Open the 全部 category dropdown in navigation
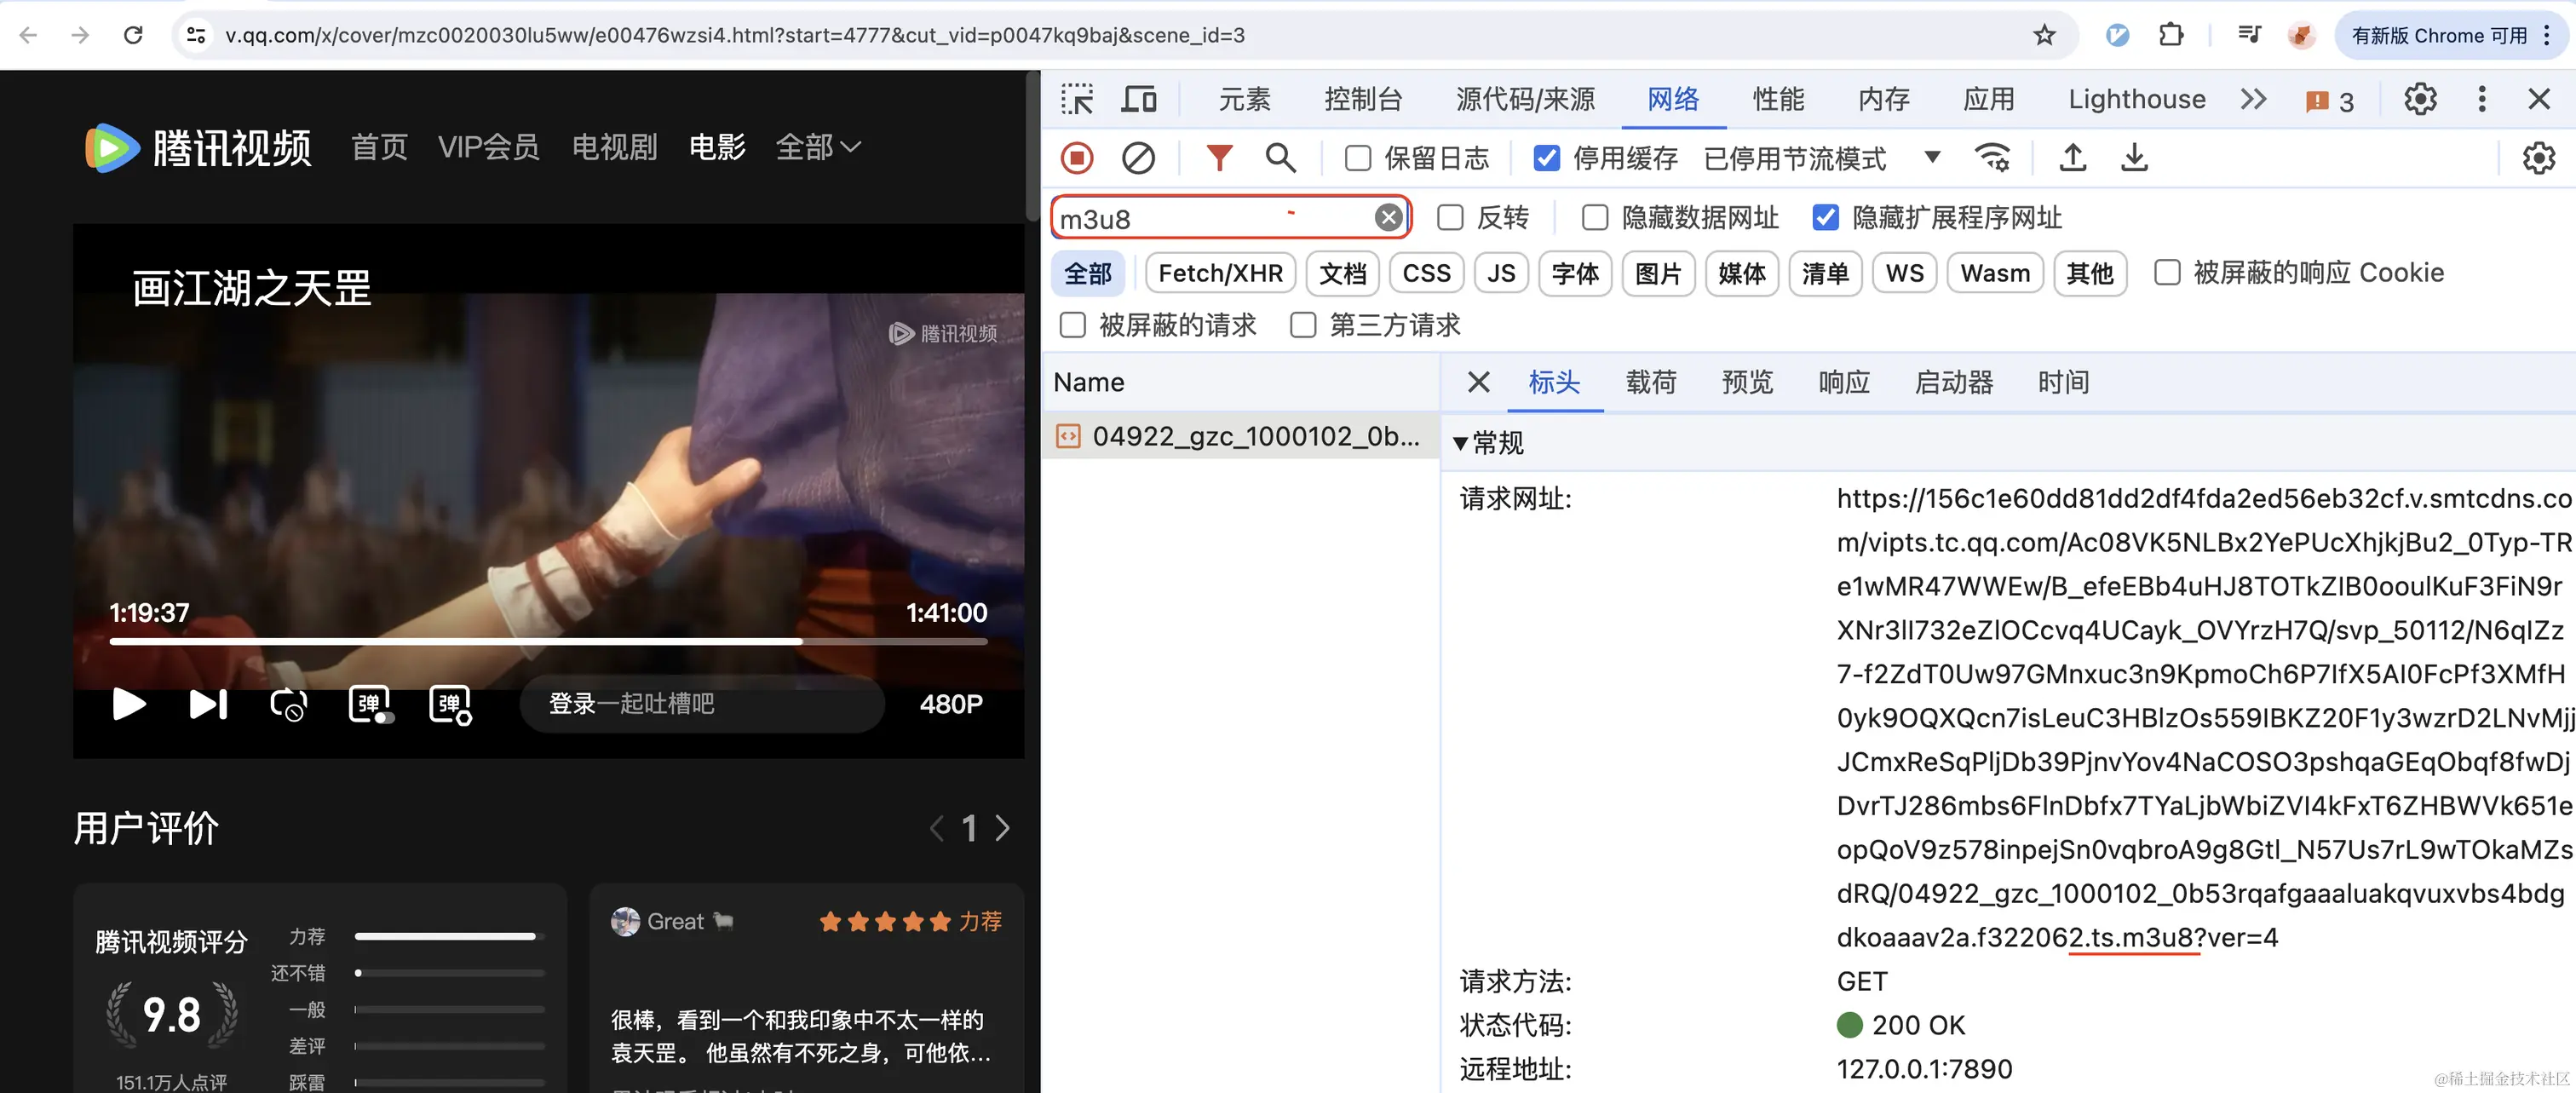This screenshot has height=1093, width=2576. [818, 146]
